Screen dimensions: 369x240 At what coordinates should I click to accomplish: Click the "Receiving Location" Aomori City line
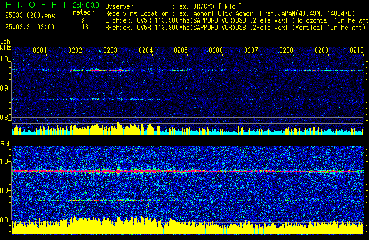click(x=230, y=13)
